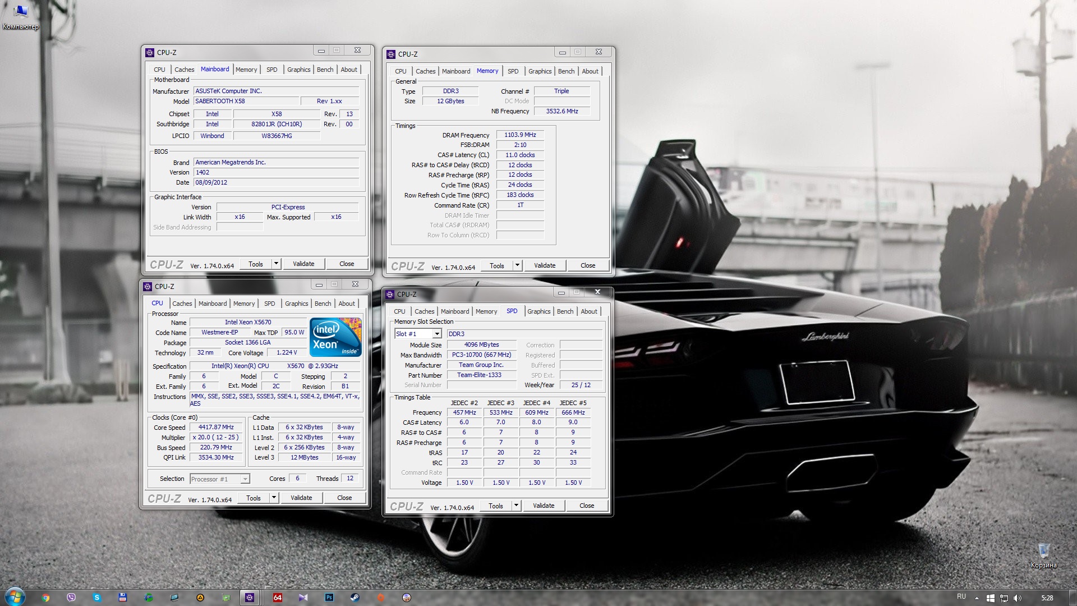Open Skype from the taskbar

97,598
